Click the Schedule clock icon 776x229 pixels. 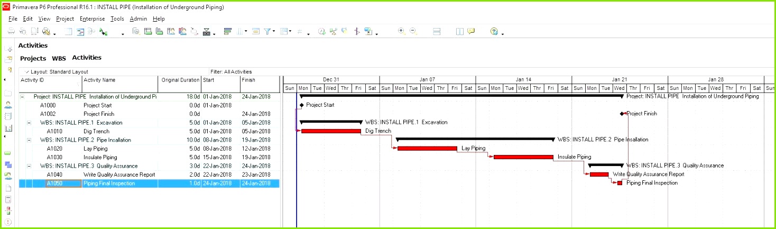click(x=321, y=32)
